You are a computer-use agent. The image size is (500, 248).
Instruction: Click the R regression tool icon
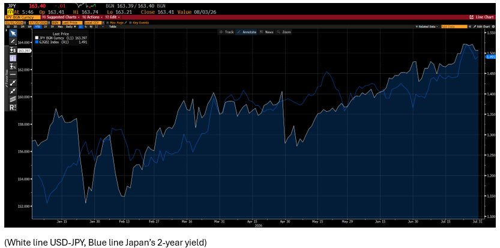[x=13, y=107]
